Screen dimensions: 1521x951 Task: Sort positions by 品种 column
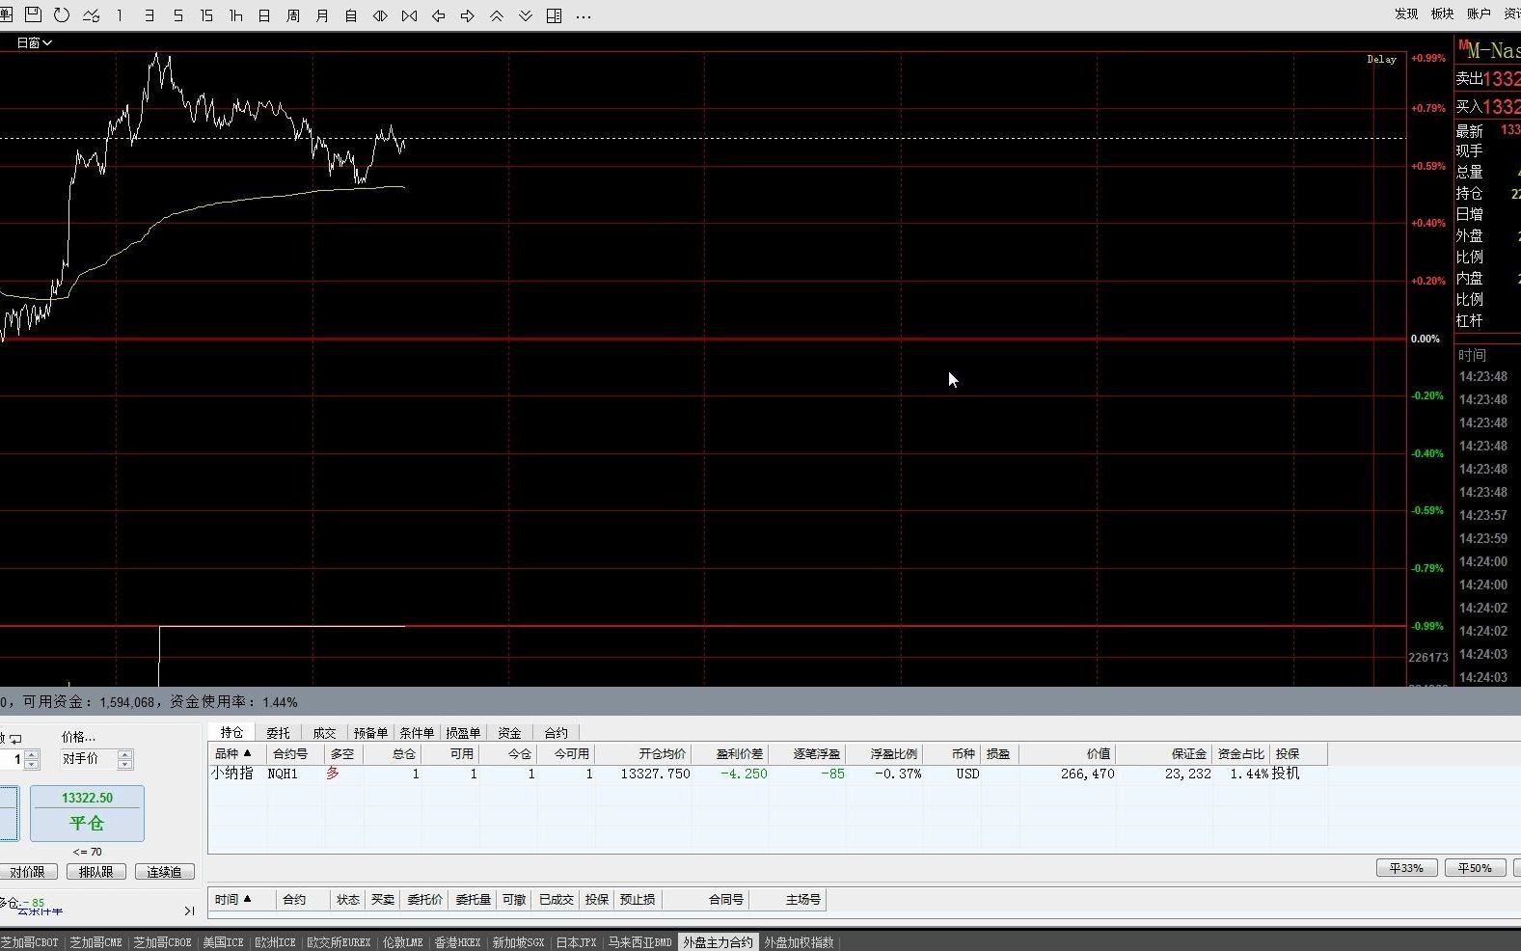(x=236, y=753)
